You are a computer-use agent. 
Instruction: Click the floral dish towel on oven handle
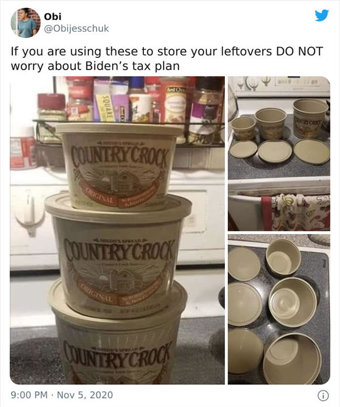point(296,213)
